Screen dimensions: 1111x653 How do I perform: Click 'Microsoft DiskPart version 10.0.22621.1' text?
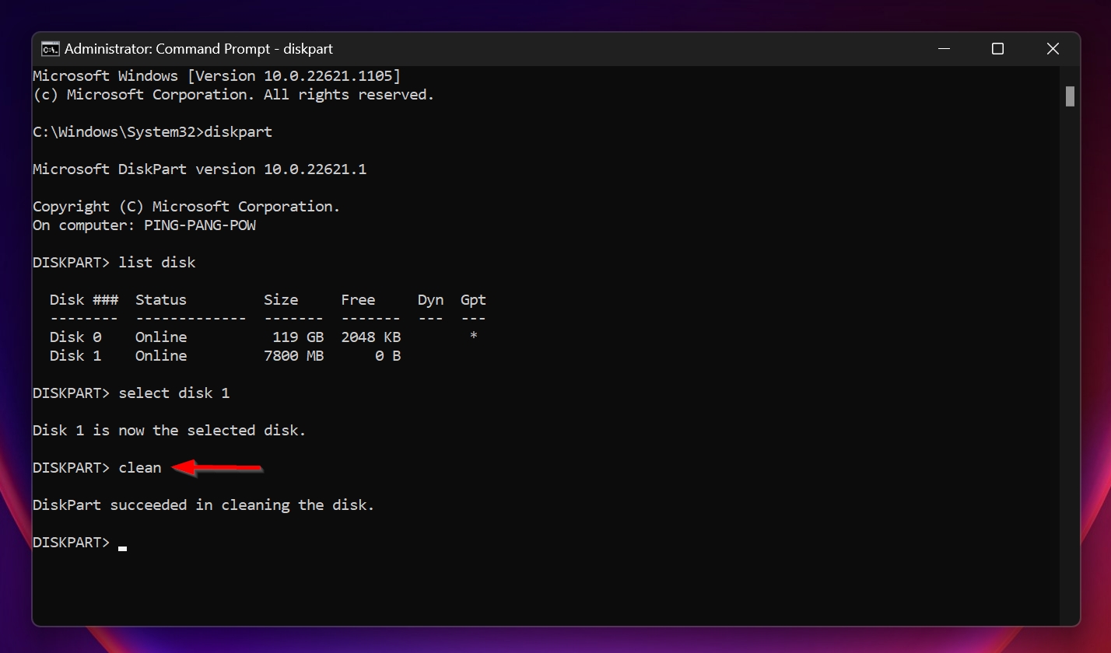coord(199,169)
